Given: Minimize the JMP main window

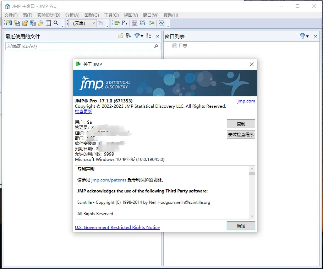Looking at the screenshot, I should point(281,6).
